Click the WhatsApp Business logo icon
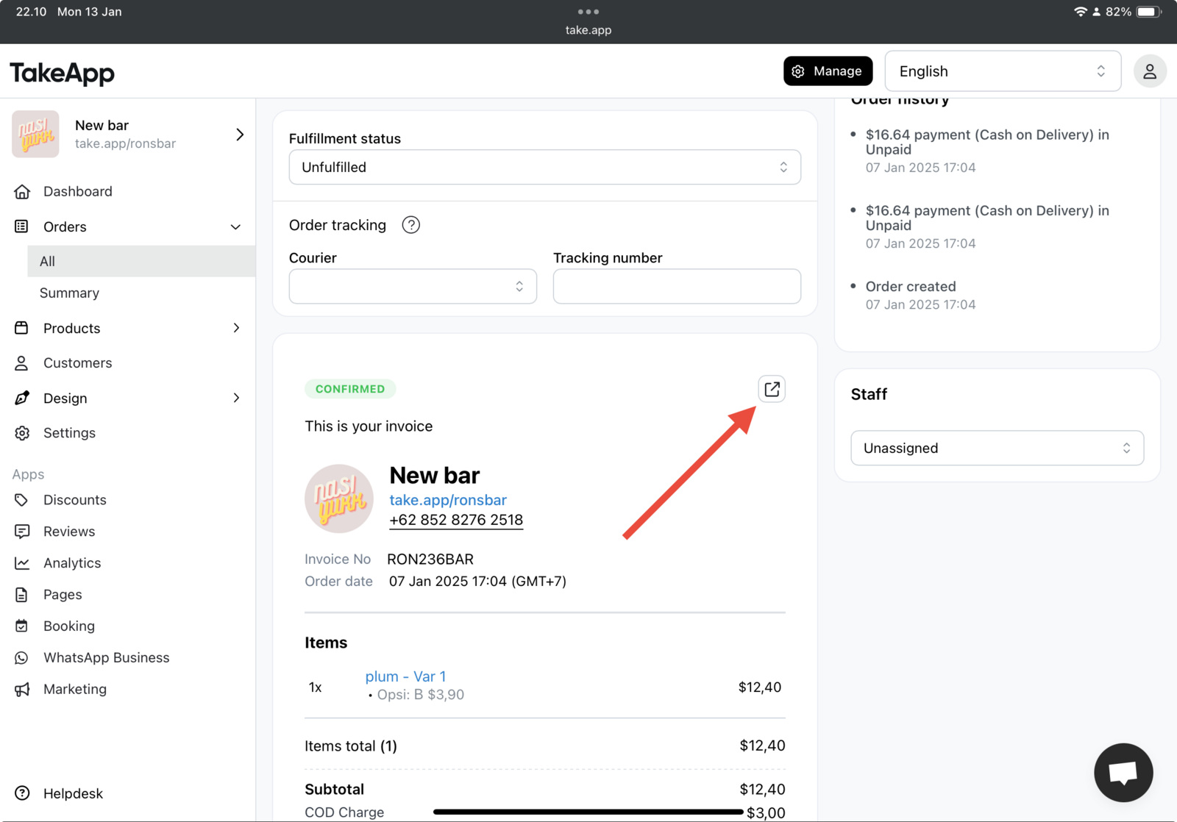1177x822 pixels. point(22,658)
